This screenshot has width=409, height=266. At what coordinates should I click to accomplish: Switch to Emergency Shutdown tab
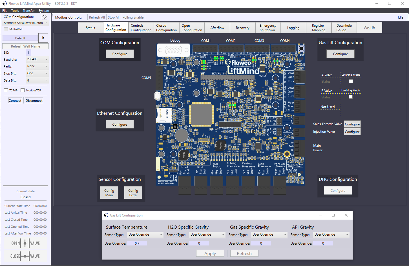pos(268,28)
